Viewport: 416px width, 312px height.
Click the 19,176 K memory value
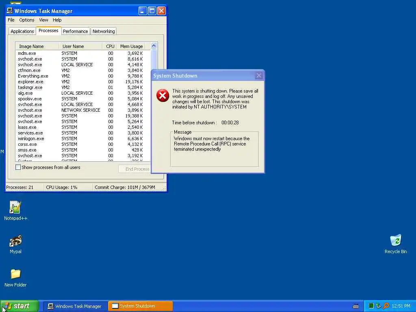tap(134, 82)
